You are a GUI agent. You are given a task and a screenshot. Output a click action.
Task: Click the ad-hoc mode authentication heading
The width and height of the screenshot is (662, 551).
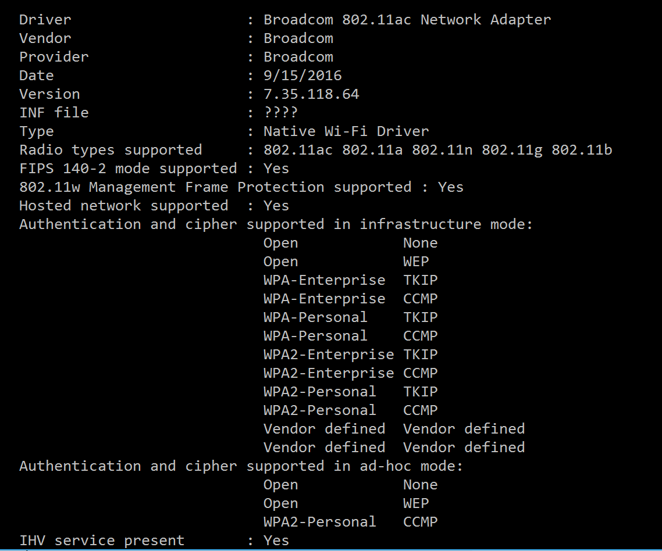pos(241,466)
